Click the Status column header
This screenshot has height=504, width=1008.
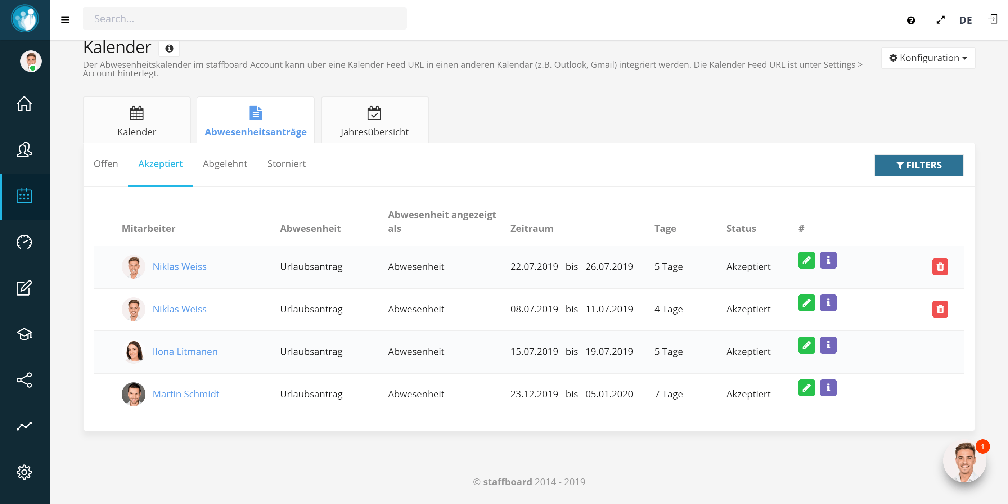[x=741, y=229]
